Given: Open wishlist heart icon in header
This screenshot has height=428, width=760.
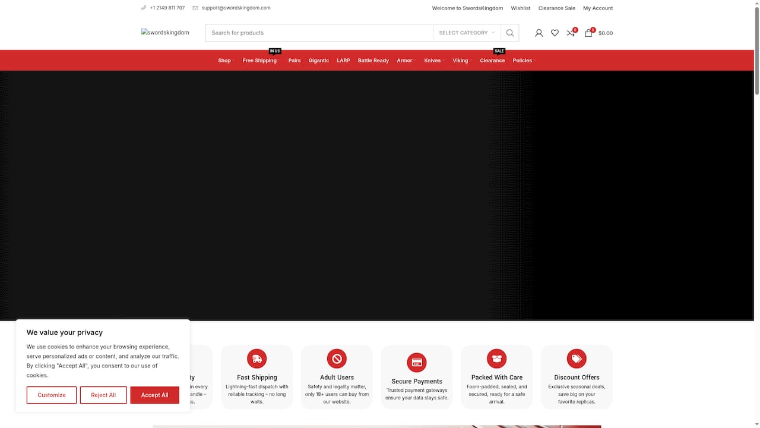Looking at the screenshot, I should click(x=555, y=33).
